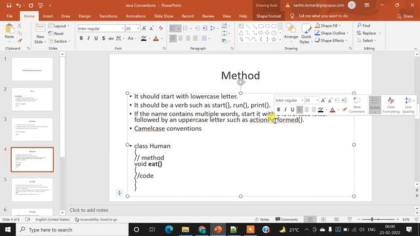420x236 pixels.
Task: Switch to Slide Sorter view in status bar
Action: (x=324, y=220)
